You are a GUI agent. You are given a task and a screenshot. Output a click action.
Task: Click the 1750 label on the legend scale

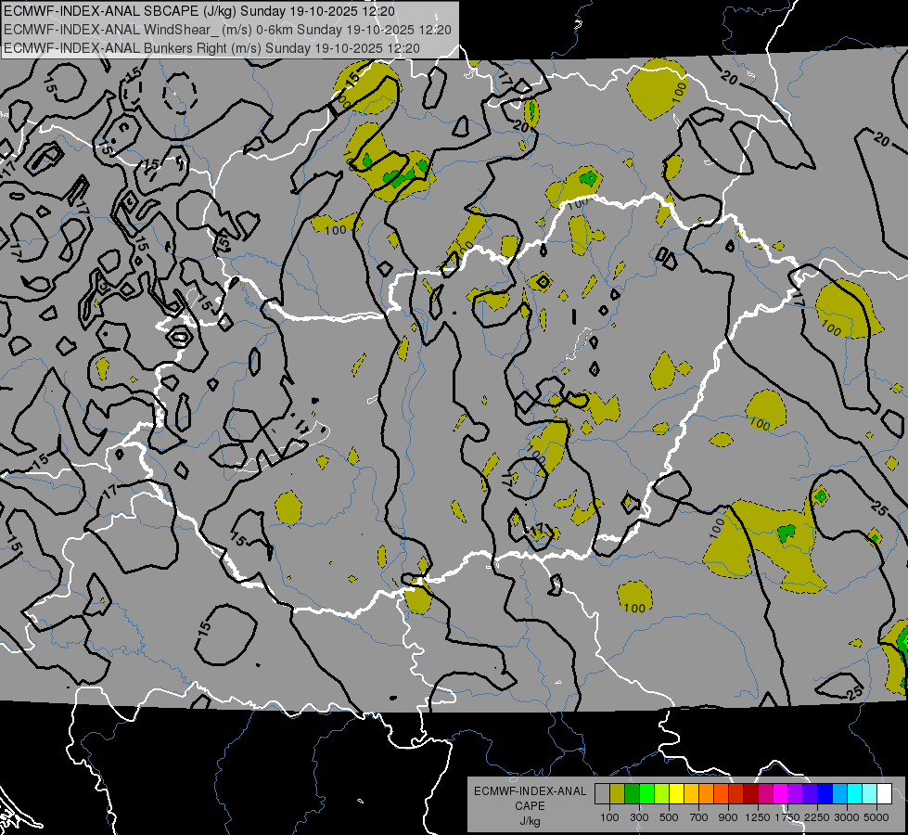(x=787, y=817)
